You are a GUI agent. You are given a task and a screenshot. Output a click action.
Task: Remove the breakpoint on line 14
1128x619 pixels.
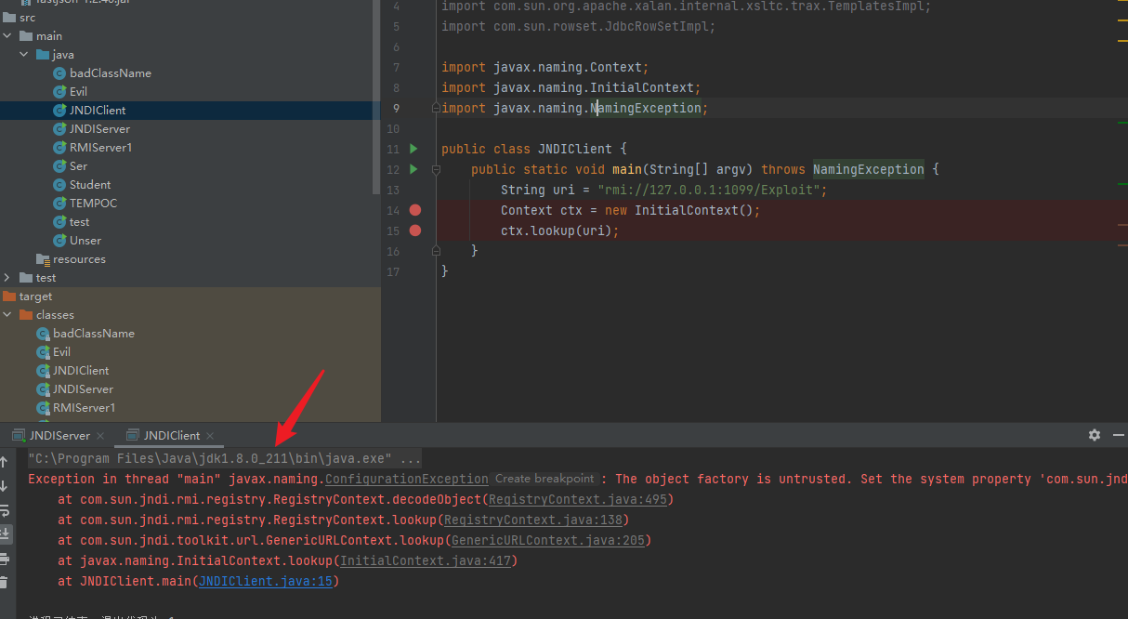415,210
